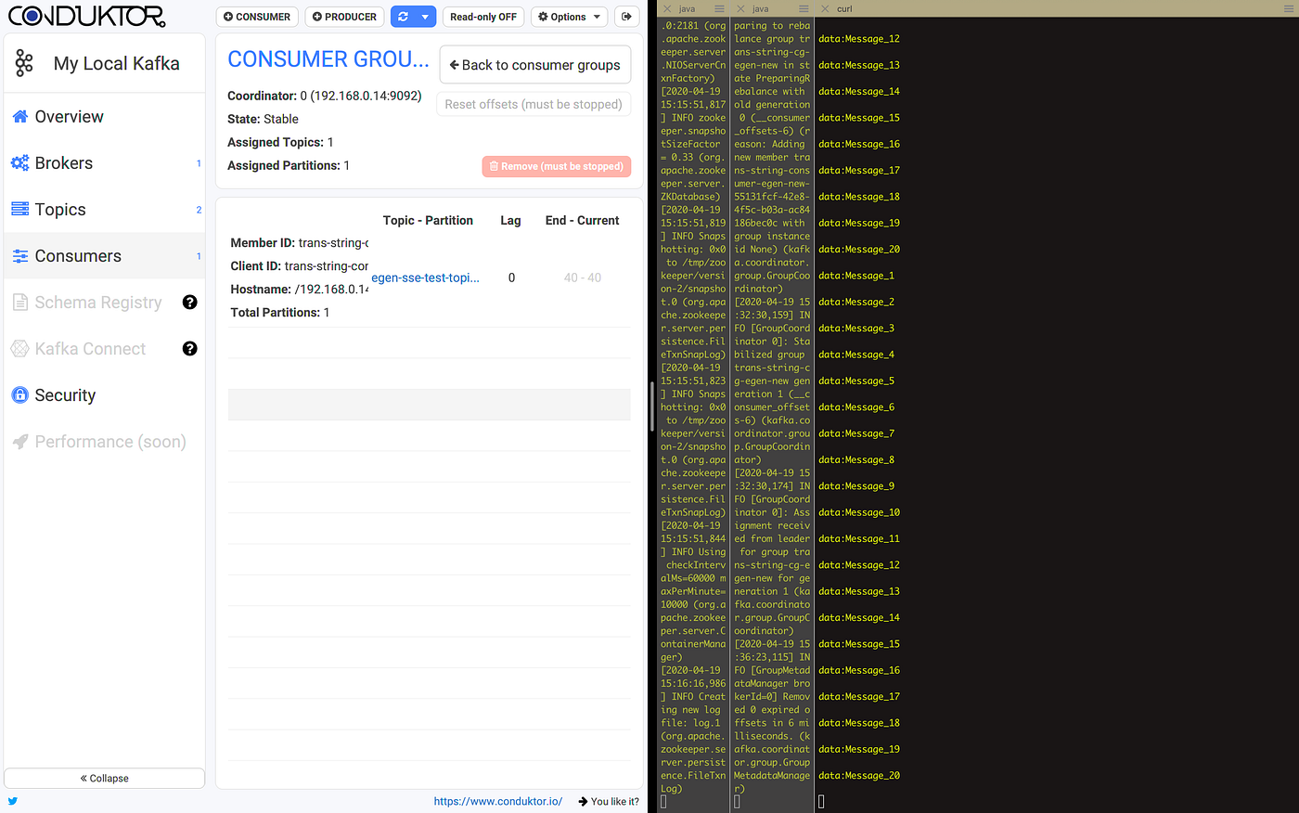Collapse the left sidebar

tap(104, 778)
